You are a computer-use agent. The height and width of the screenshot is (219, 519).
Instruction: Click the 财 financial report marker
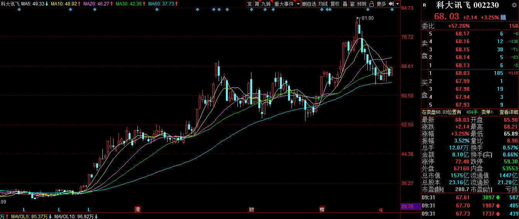251,209
